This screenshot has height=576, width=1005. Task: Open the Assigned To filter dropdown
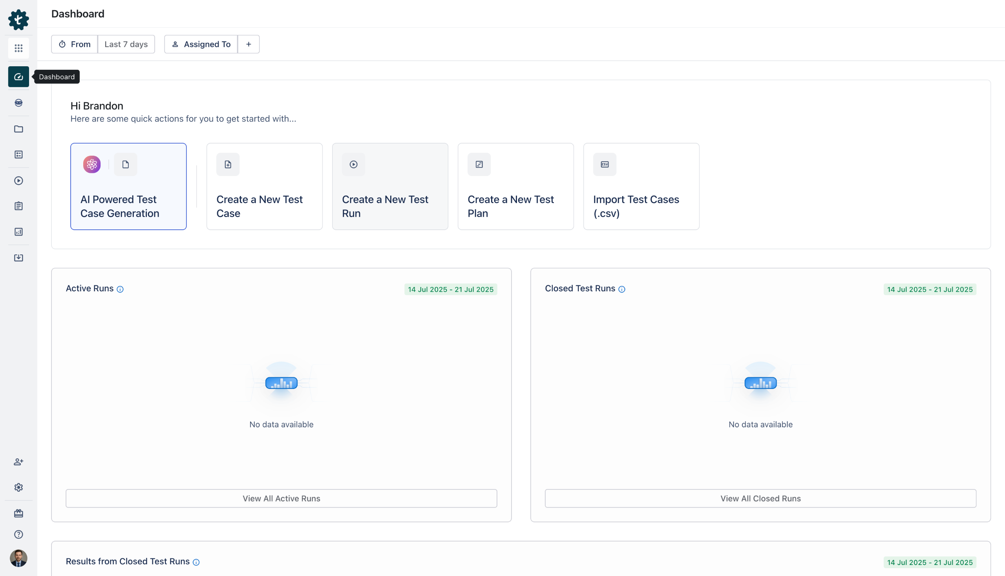click(201, 44)
